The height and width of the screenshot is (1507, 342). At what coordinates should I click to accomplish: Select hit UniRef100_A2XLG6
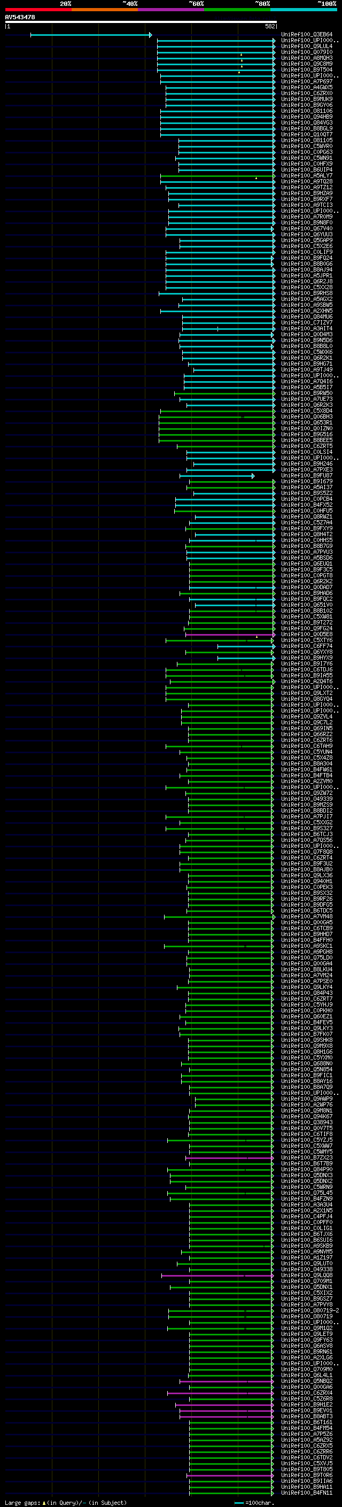pyautogui.click(x=307, y=1357)
